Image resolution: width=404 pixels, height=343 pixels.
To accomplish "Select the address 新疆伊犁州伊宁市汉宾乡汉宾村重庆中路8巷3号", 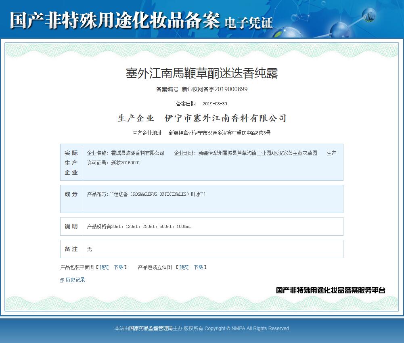I will tap(220, 133).
